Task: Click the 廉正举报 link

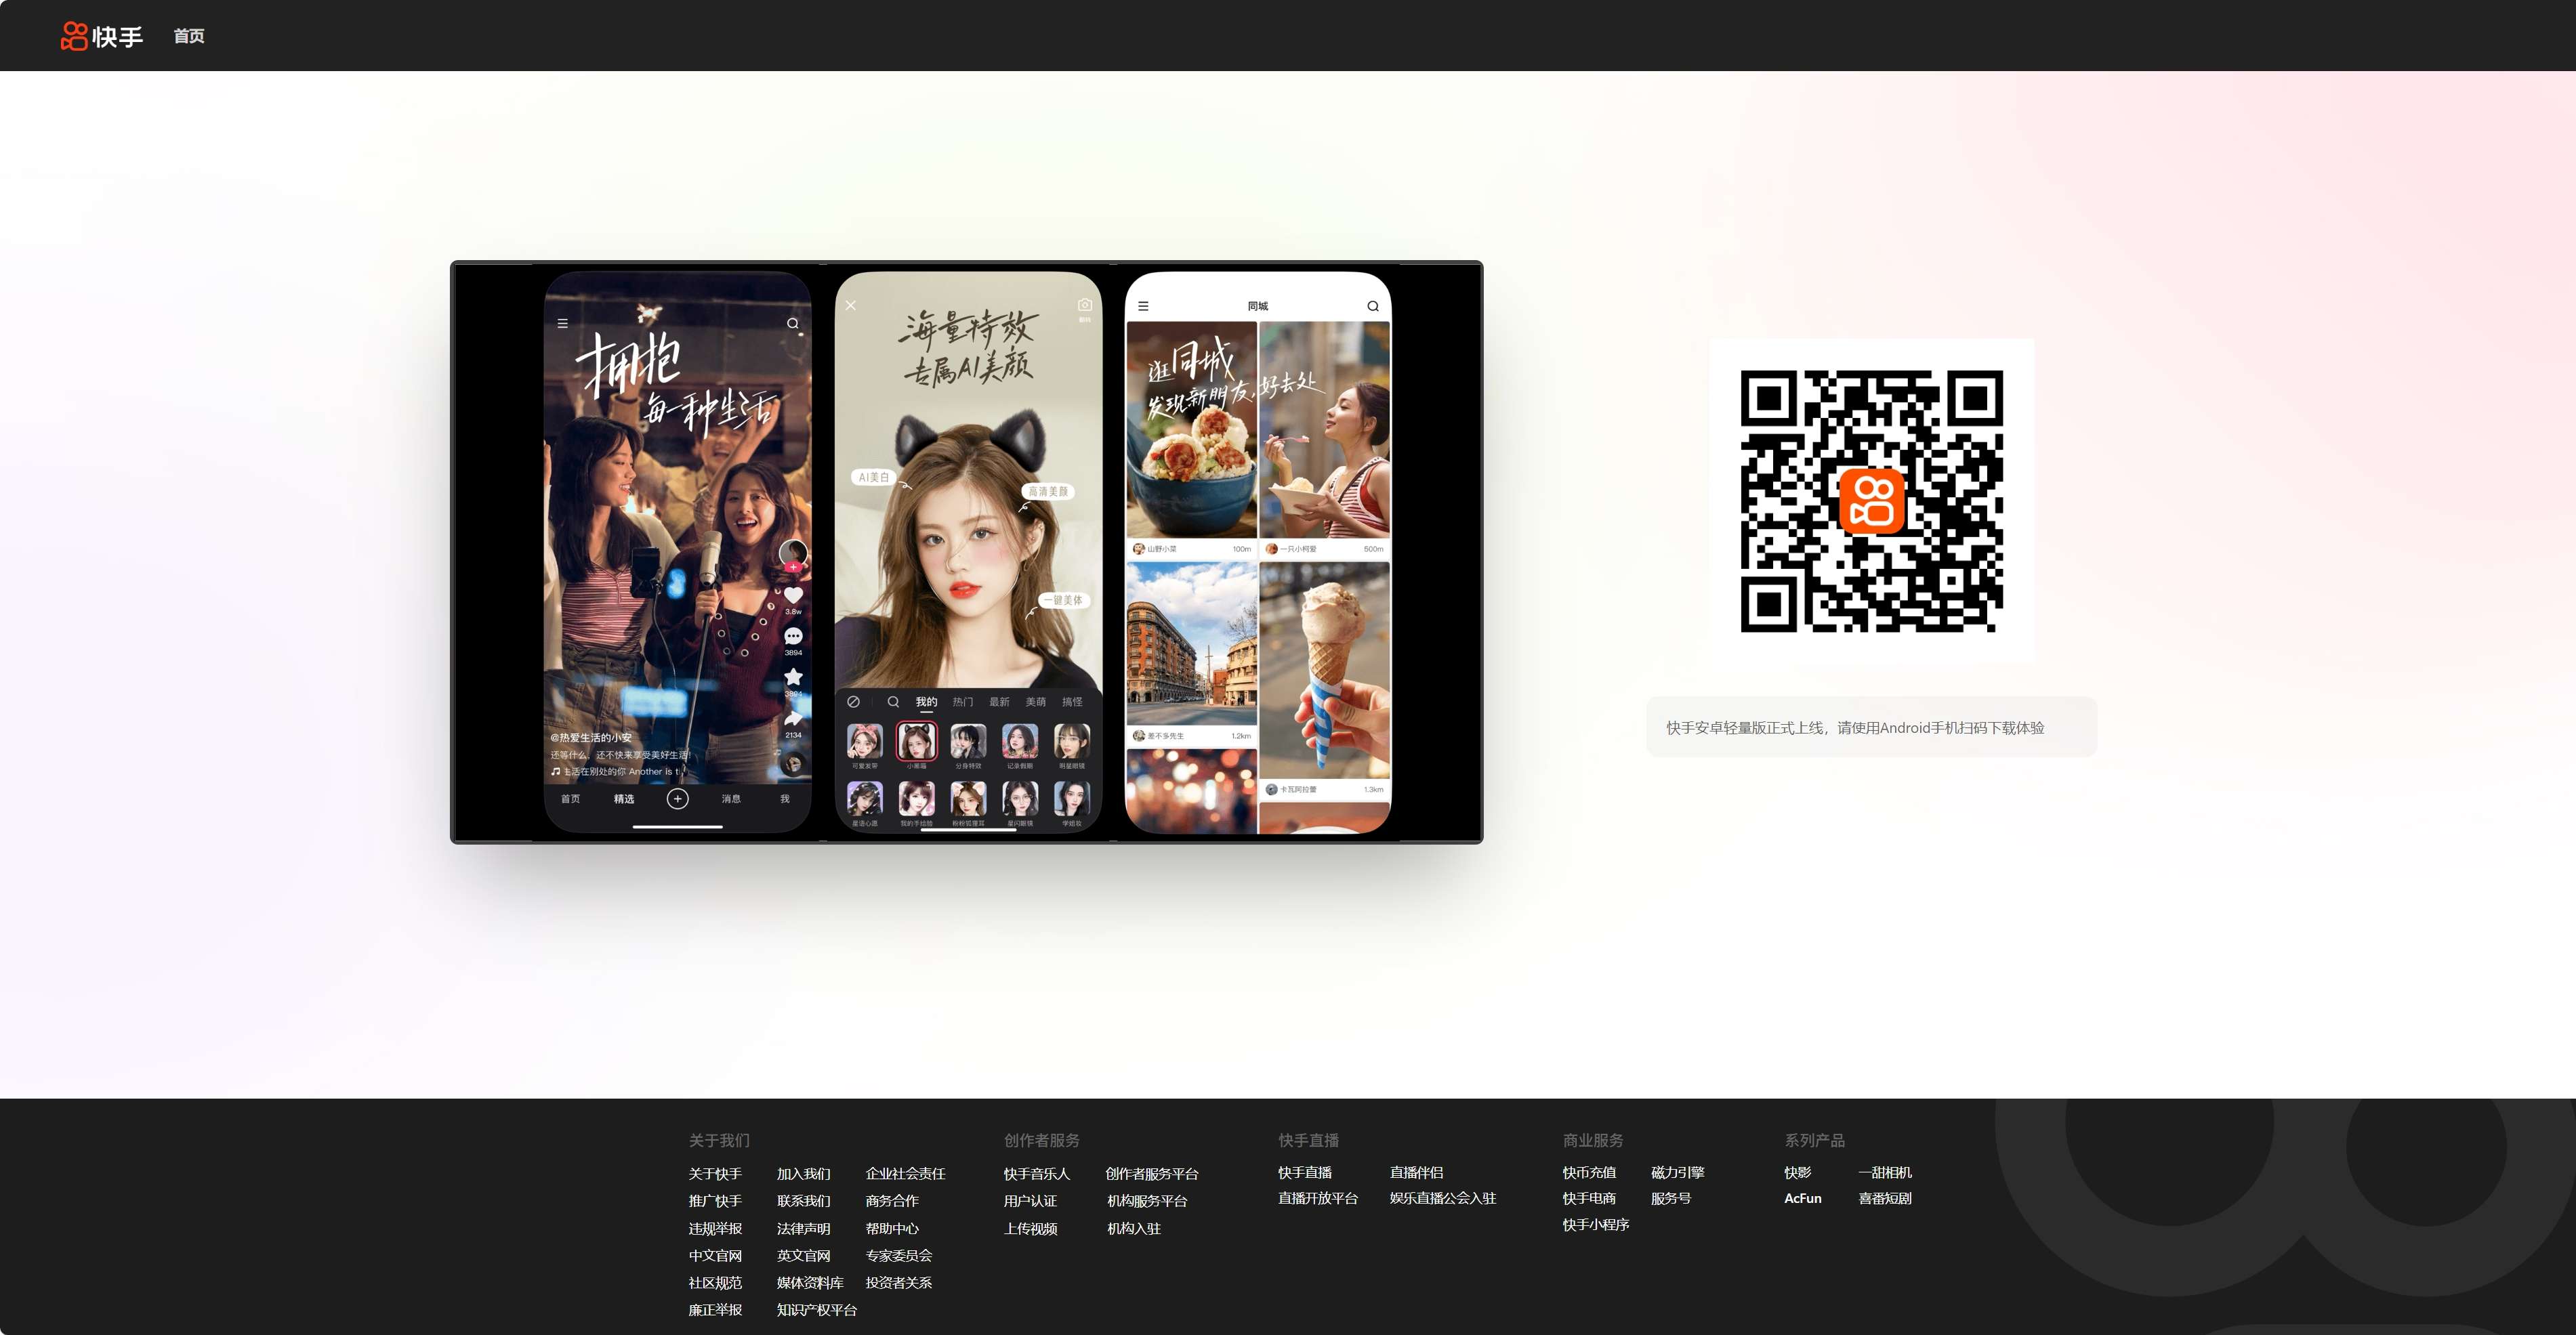Action: (x=715, y=1310)
